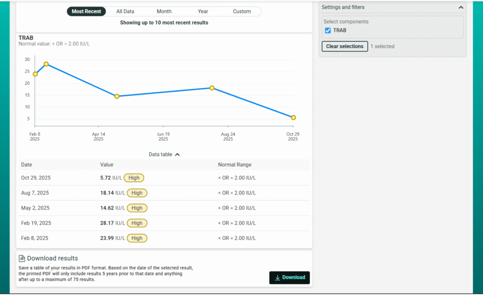Click the Normal Range column header
Viewport: 483px width, 301px height.
(234, 165)
